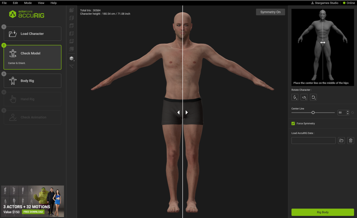This screenshot has height=218, width=357.
Task: Increase Center Line value with up stepper arrow
Action: point(348,111)
